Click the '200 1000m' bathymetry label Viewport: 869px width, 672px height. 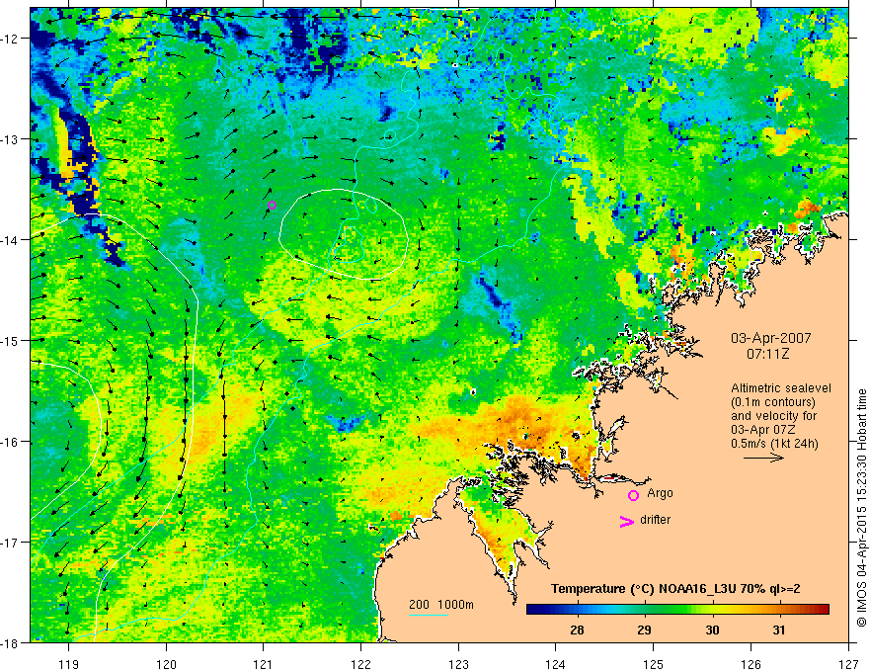point(441,605)
